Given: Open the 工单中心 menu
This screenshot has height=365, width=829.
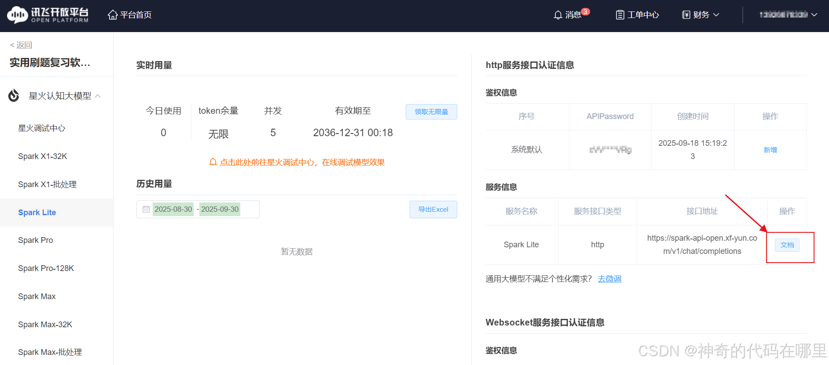Looking at the screenshot, I should pyautogui.click(x=637, y=15).
